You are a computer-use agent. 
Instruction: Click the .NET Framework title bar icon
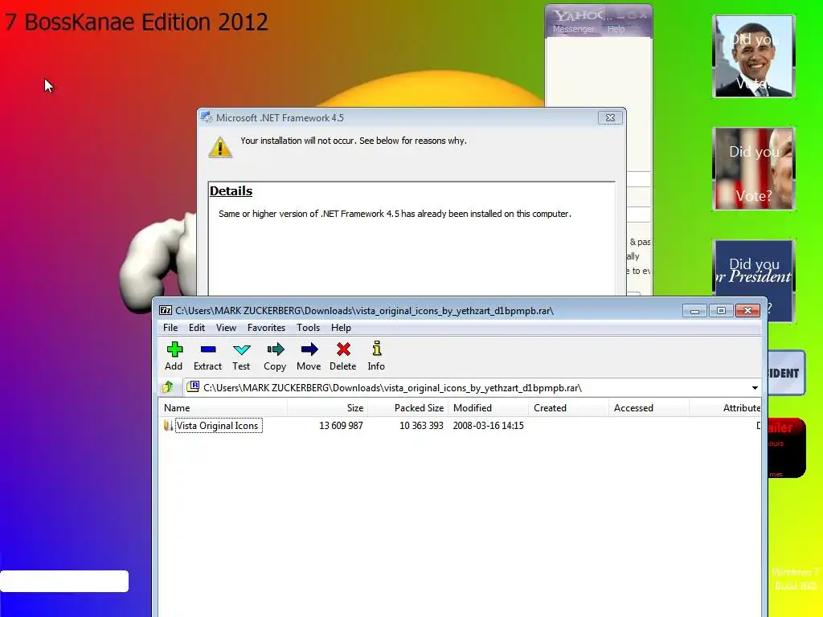[207, 117]
